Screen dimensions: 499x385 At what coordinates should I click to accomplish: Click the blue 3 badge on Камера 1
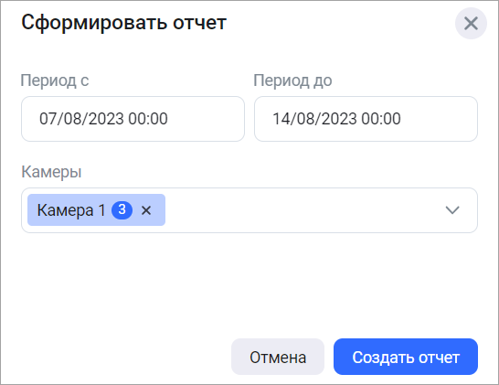pos(122,209)
